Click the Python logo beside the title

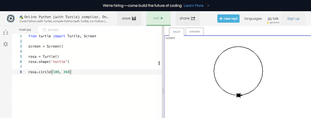(x=21, y=17)
